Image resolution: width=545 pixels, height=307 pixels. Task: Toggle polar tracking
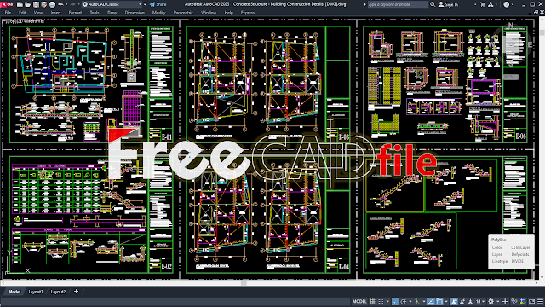click(x=403, y=302)
